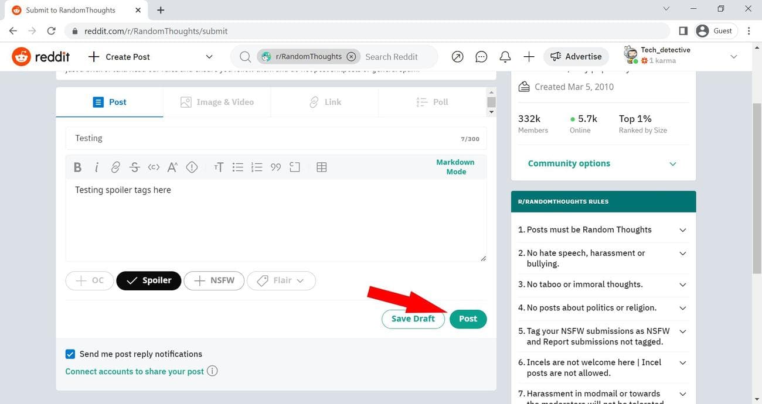Switch to the Image & Video tab
The width and height of the screenshot is (762, 404).
[217, 102]
